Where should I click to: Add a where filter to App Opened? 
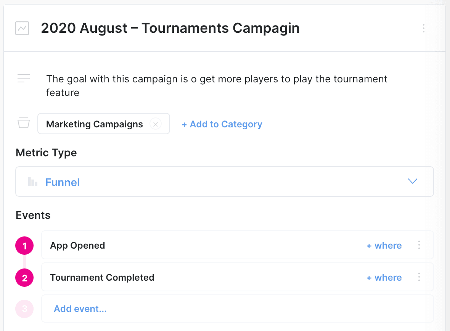tap(384, 246)
